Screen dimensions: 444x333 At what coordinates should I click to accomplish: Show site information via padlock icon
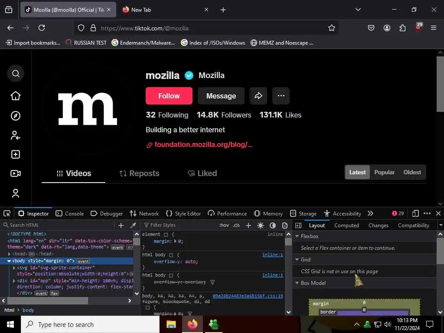click(x=93, y=28)
